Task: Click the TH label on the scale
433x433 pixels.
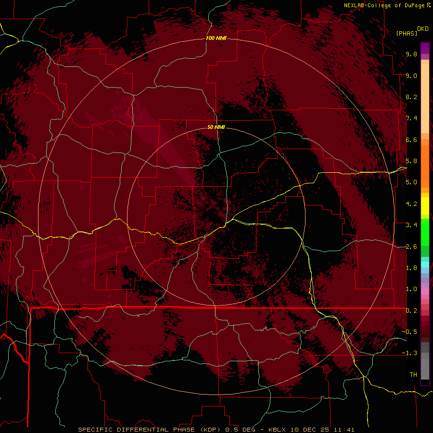Action: (413, 375)
